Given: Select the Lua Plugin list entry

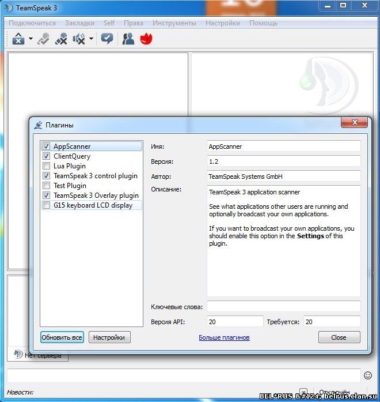Looking at the screenshot, I should pyautogui.click(x=92, y=166).
